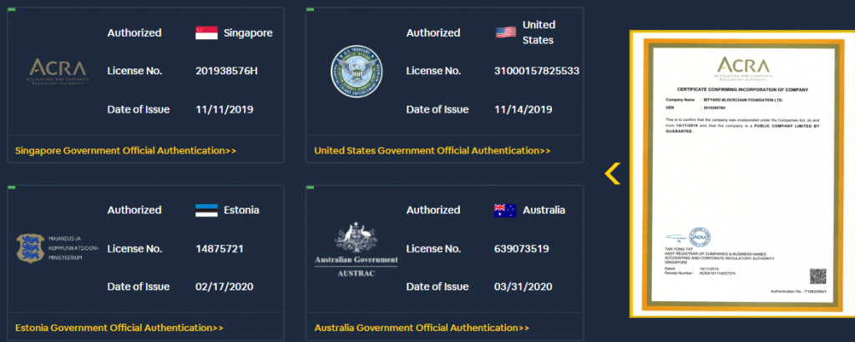This screenshot has height=342, width=855.
Task: Click the Singapore country name text
Action: click(x=248, y=33)
